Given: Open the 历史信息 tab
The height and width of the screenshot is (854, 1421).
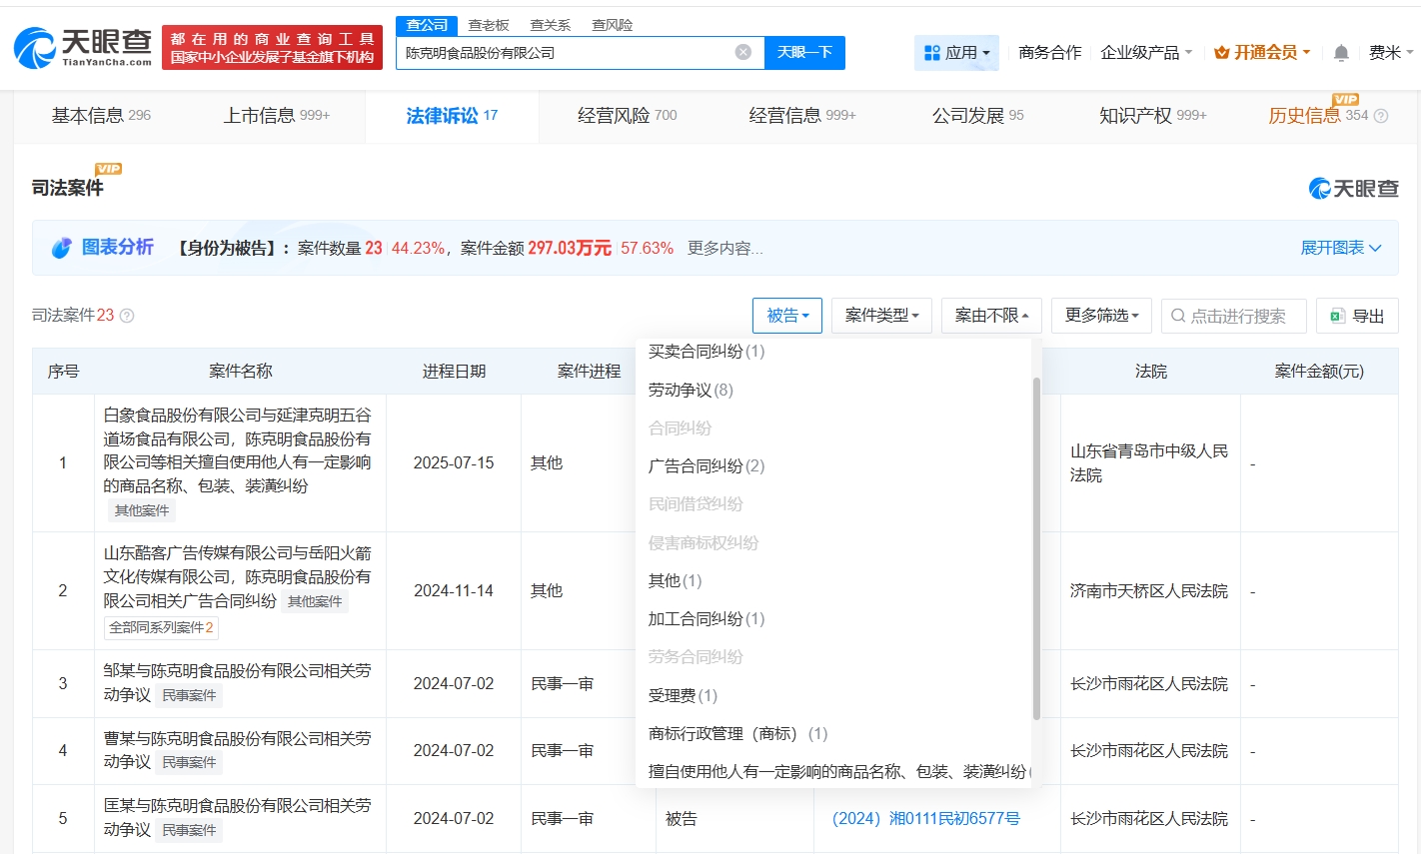Looking at the screenshot, I should click(1318, 116).
